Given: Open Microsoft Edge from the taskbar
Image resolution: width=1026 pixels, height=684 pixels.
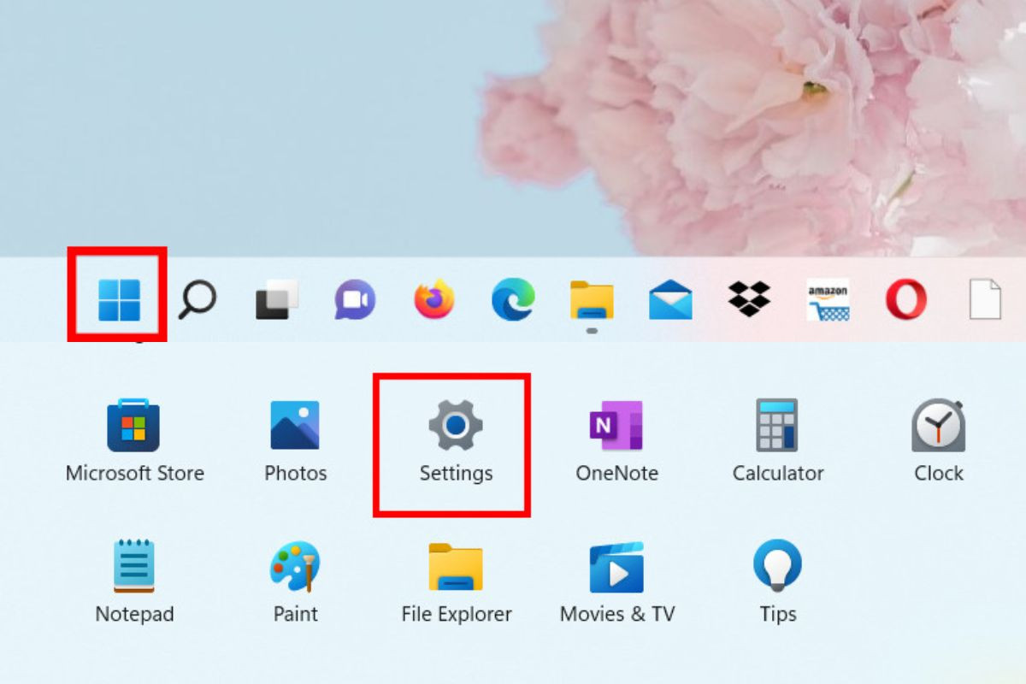Looking at the screenshot, I should pos(513,300).
